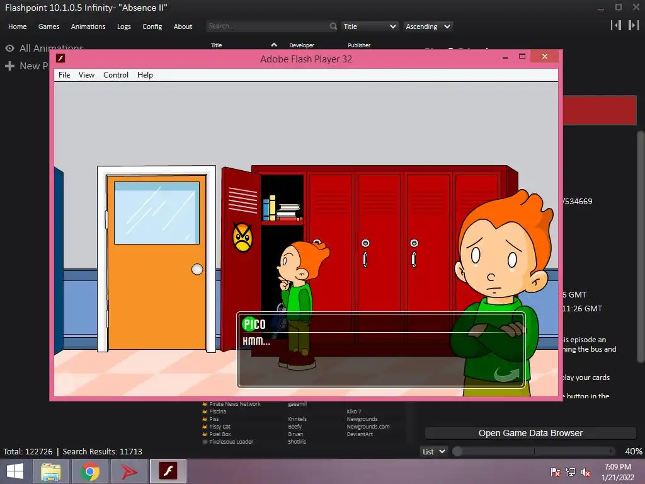Toggle the left sidebar collapse icon
Image resolution: width=645 pixels, height=484 pixels.
pos(616,25)
